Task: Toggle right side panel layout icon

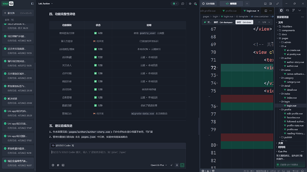Action: click(271, 4)
